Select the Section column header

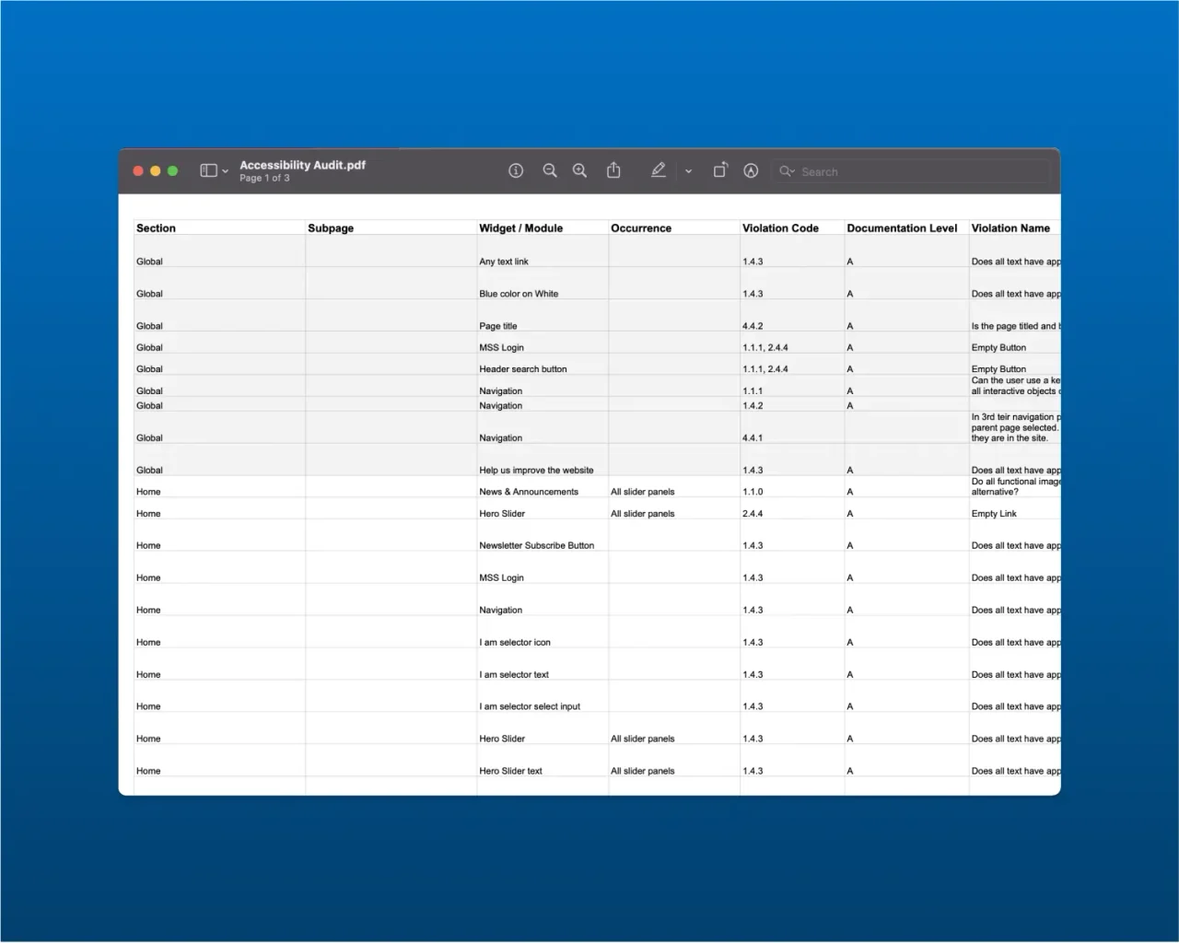point(156,228)
